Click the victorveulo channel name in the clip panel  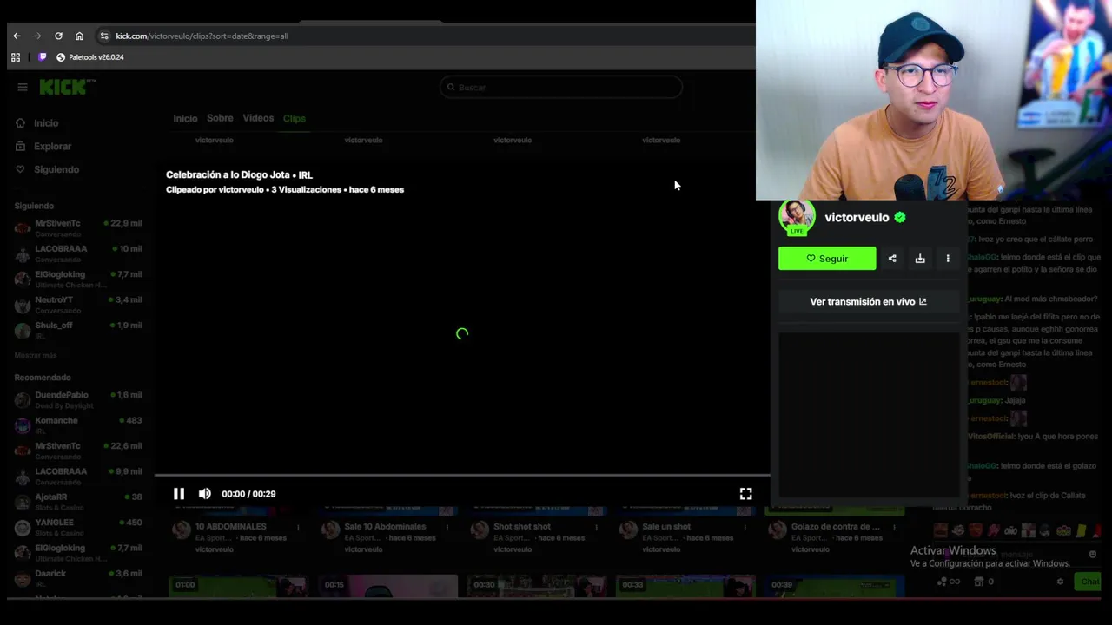coord(857,218)
